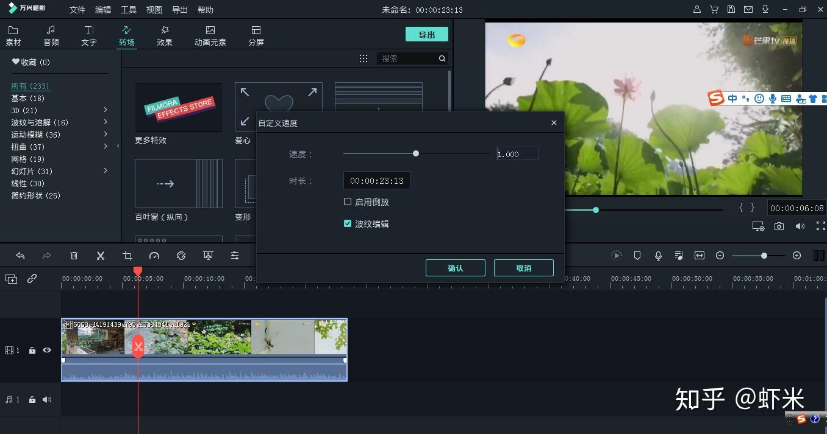Image resolution: width=827 pixels, height=434 pixels.
Task: Expand the 幻灯片 (31) category
Action: (106, 171)
